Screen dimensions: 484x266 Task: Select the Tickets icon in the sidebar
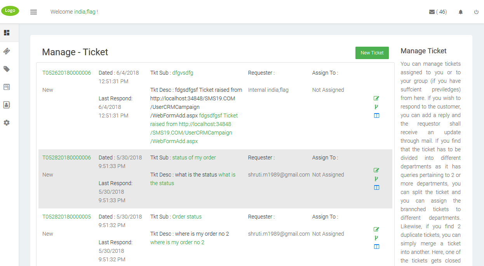[x=6, y=51]
